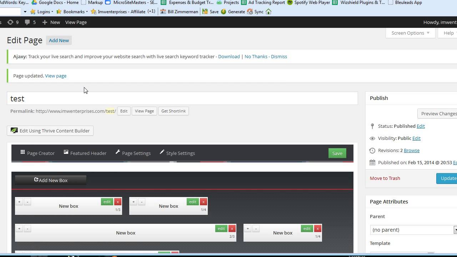
Task: Decrease width of the 1/3 box
Action: pos(27,202)
